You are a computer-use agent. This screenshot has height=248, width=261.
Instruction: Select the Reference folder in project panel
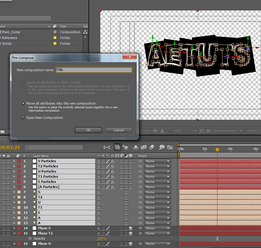click(10, 38)
